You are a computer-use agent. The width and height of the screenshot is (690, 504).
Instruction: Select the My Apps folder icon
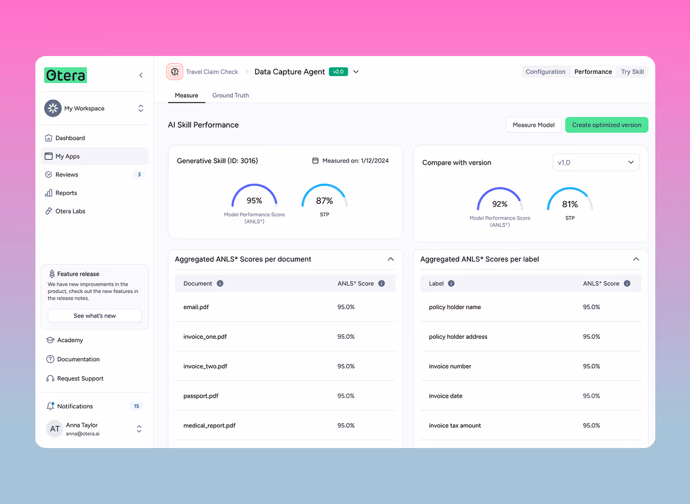click(x=49, y=156)
